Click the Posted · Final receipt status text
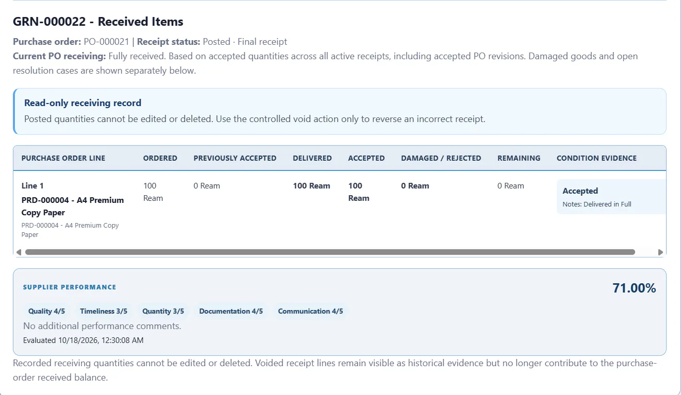The width and height of the screenshot is (681, 395). click(x=245, y=42)
